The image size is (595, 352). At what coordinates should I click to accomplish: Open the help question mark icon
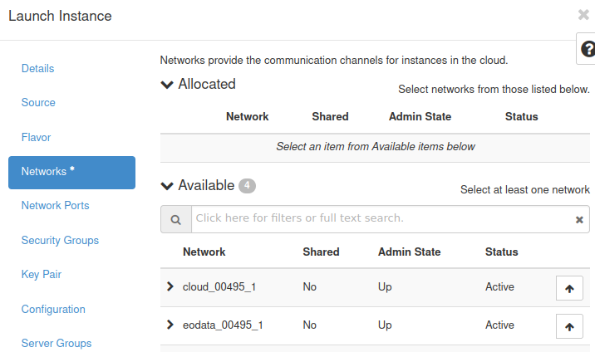click(586, 49)
